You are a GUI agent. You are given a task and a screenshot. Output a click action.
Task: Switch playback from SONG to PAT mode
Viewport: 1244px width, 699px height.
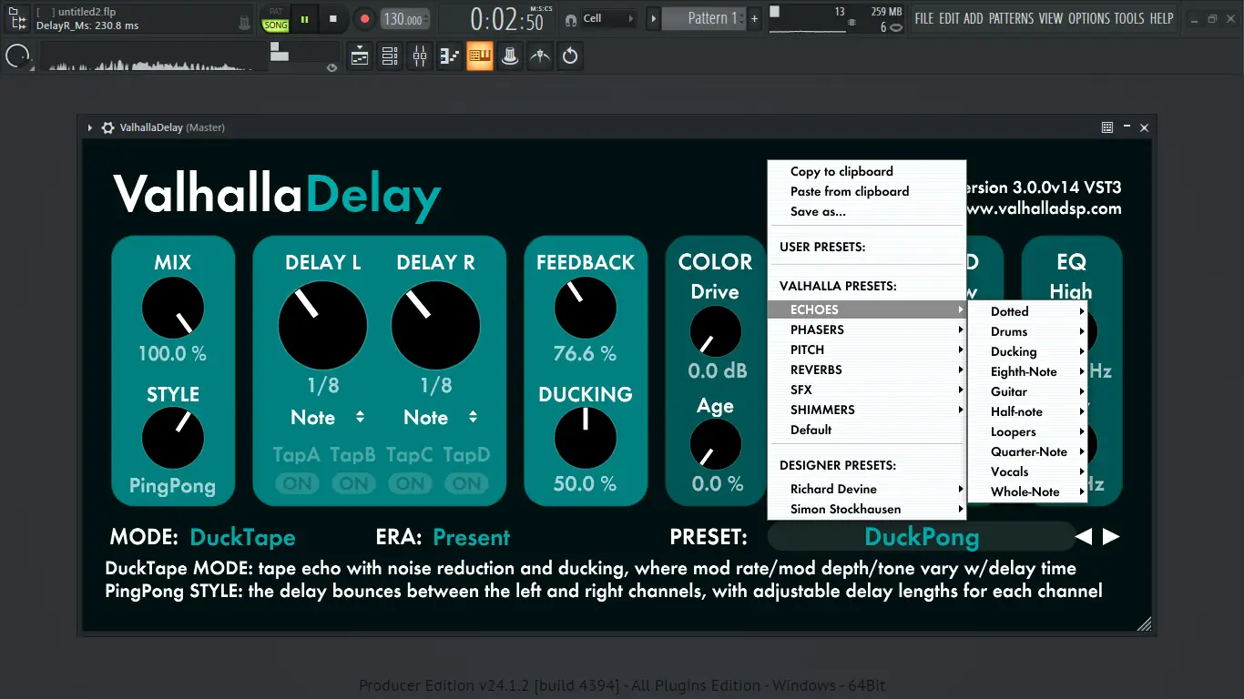(275, 10)
